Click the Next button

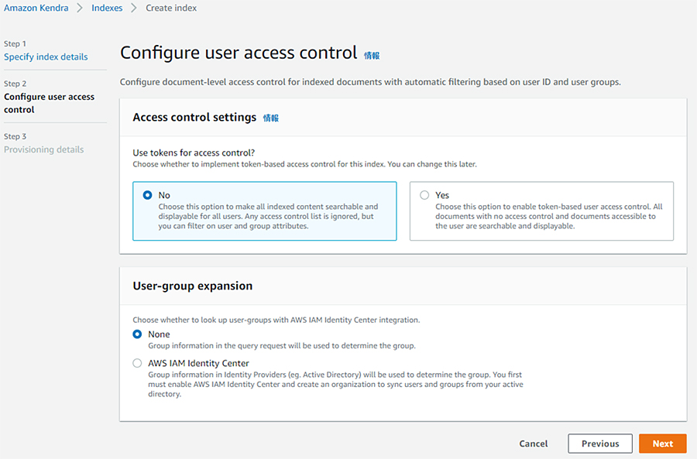tap(662, 444)
